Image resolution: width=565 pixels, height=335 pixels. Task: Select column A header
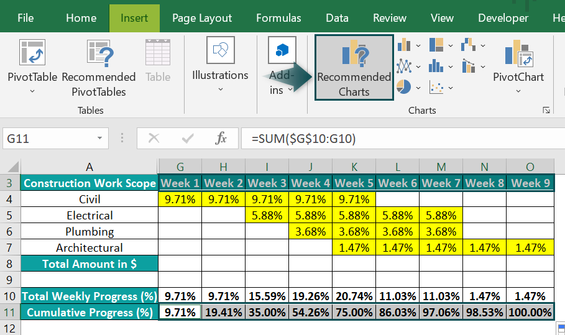[x=89, y=167]
